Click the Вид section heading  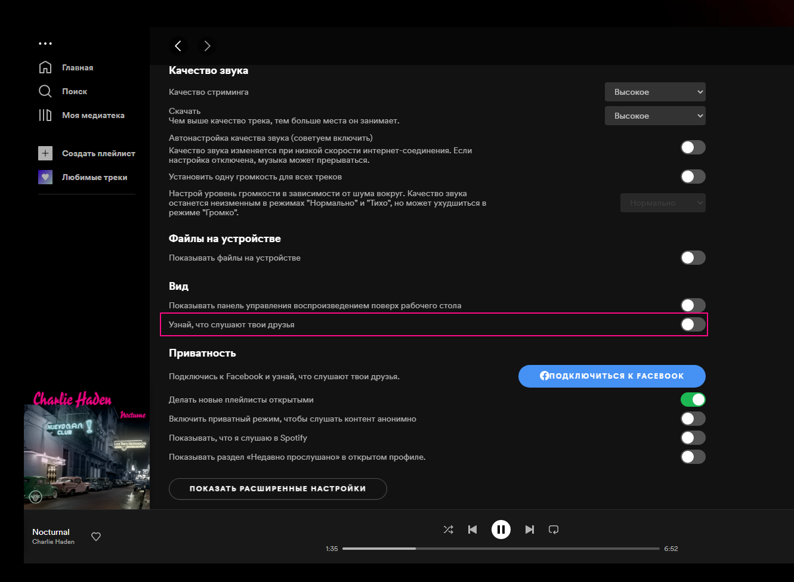pyautogui.click(x=178, y=286)
